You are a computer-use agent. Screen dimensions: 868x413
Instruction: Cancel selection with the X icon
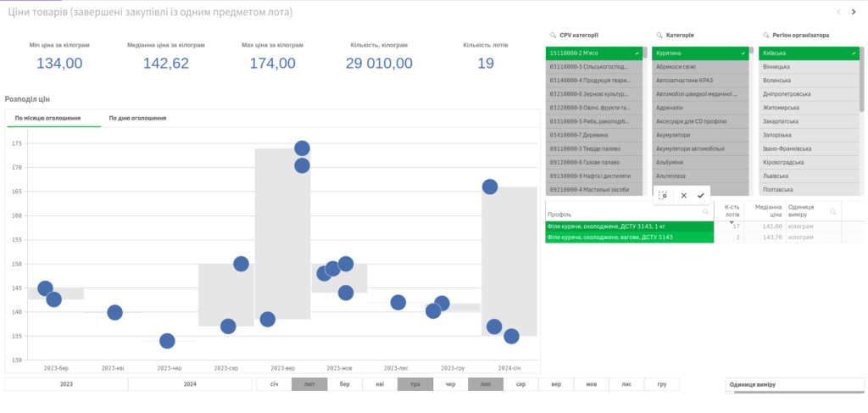coord(683,195)
